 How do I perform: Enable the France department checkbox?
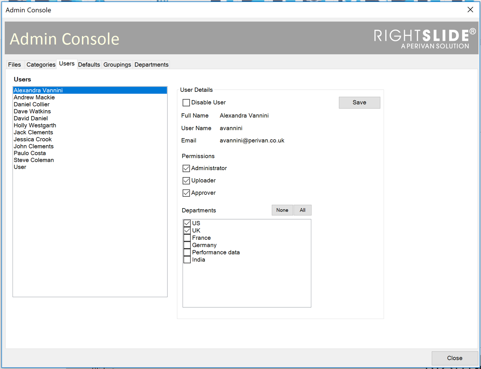[187, 238]
